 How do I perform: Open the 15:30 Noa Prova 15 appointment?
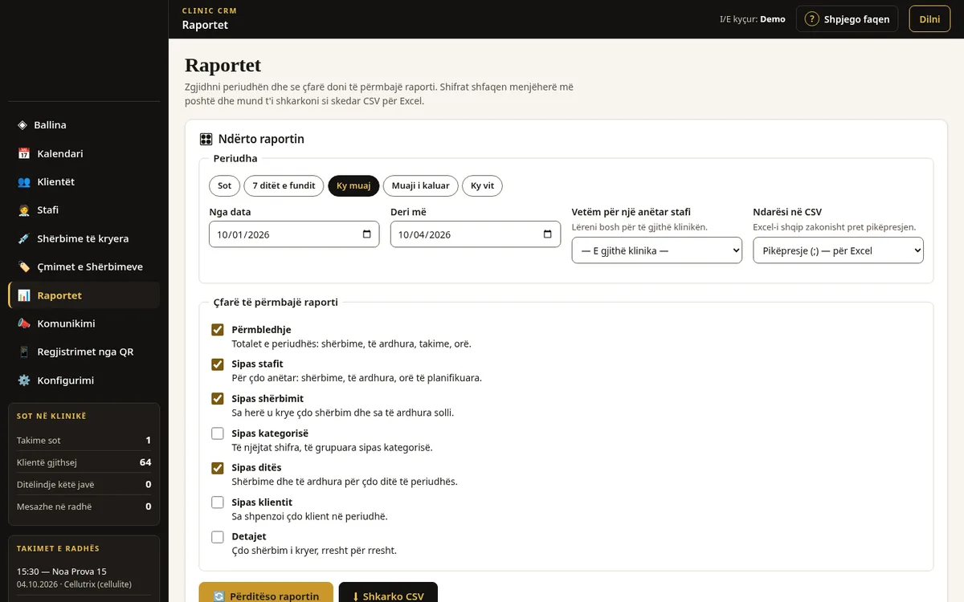(84, 578)
